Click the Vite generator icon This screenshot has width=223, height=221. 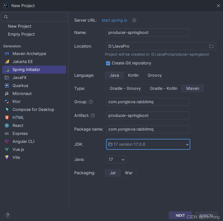pyautogui.click(x=7, y=157)
